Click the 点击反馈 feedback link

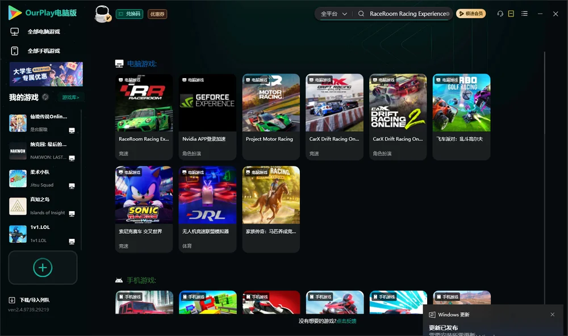click(x=346, y=321)
